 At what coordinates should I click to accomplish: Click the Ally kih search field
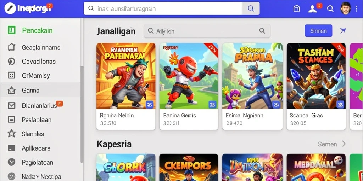[207, 31]
